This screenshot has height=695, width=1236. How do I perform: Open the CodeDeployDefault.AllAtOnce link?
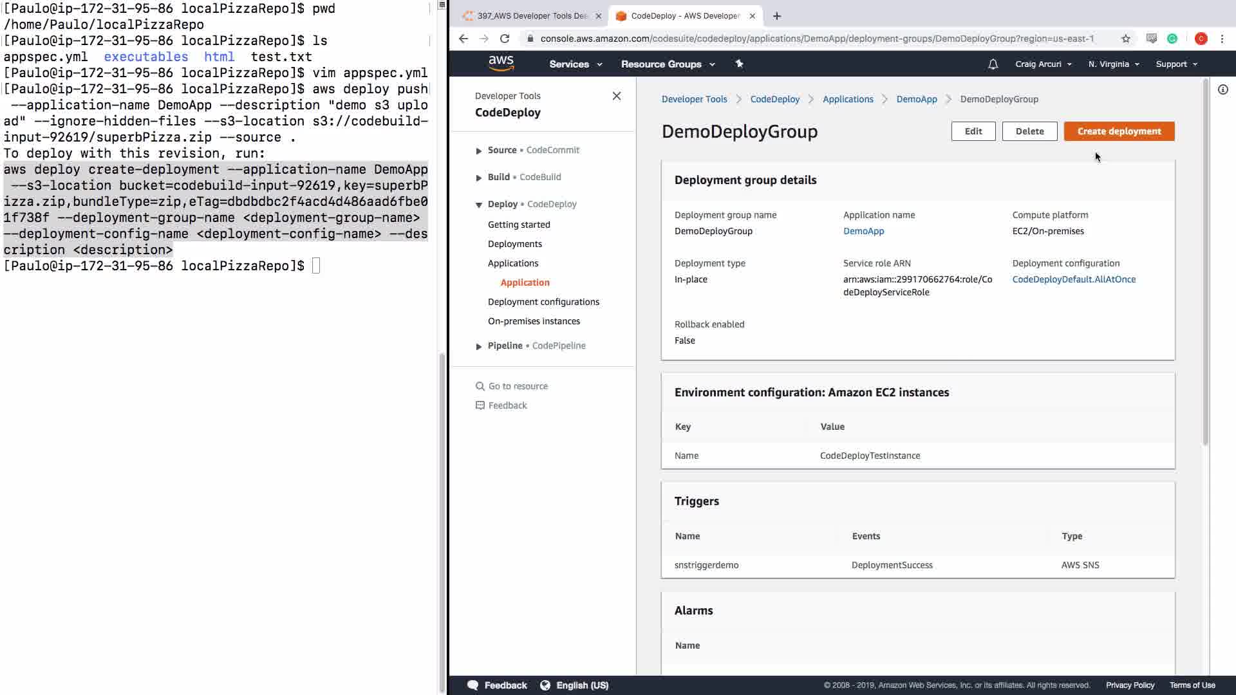pyautogui.click(x=1073, y=279)
